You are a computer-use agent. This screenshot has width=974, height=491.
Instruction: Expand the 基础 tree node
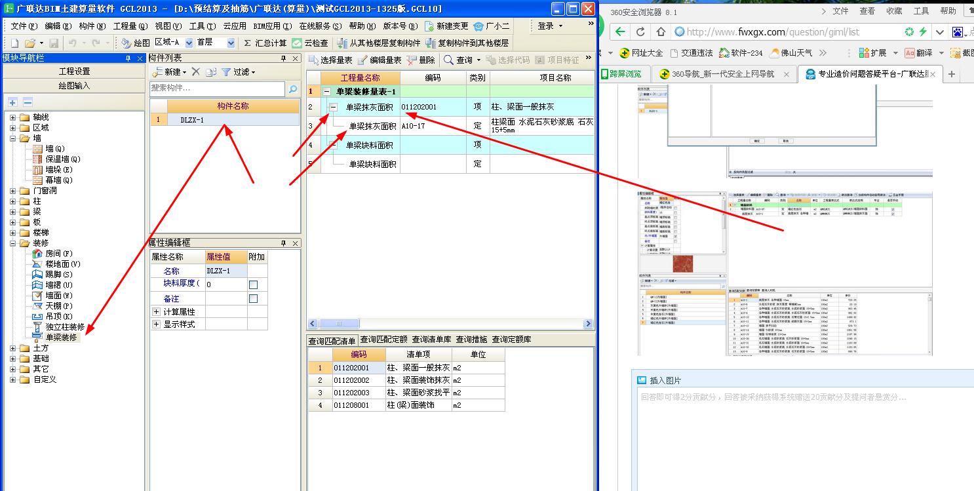pyautogui.click(x=12, y=359)
